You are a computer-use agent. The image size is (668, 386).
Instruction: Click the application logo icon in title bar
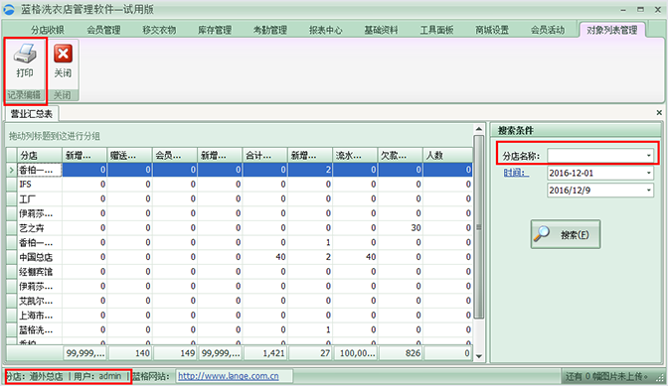pyautogui.click(x=9, y=9)
